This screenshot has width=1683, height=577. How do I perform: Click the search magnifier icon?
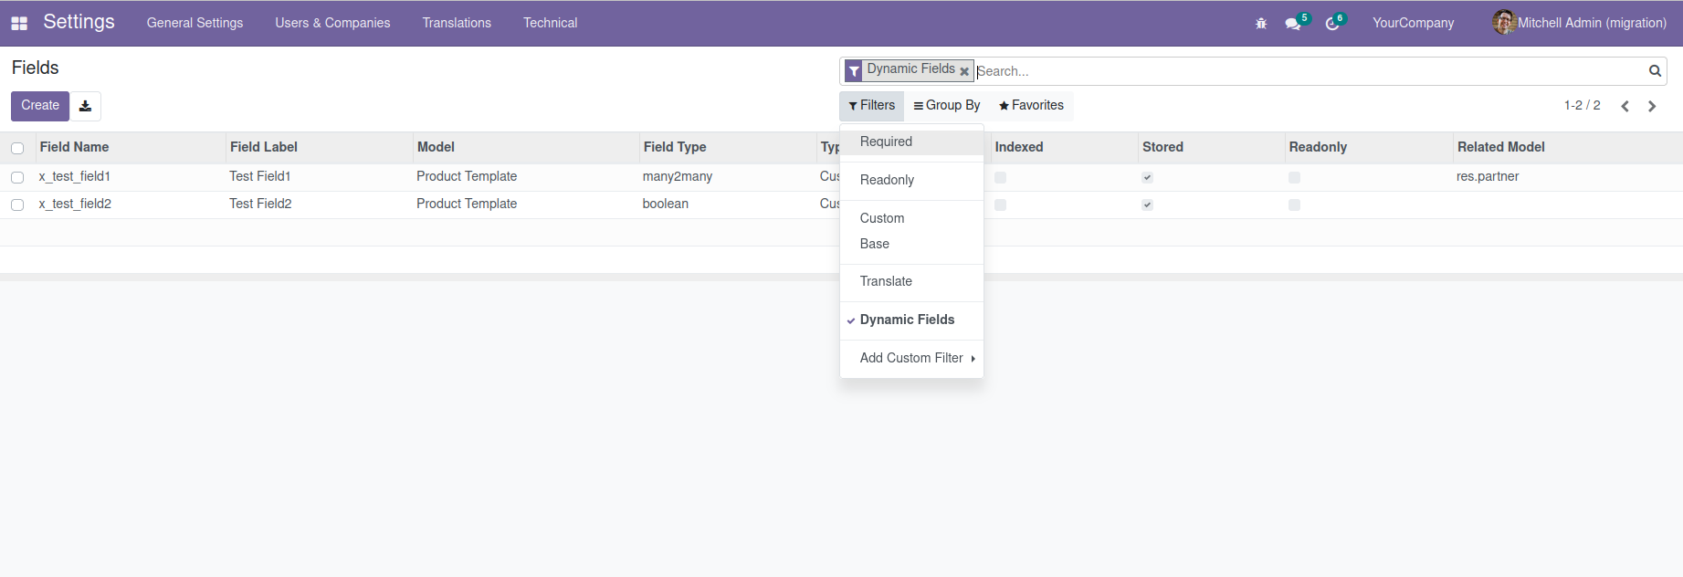coord(1655,71)
